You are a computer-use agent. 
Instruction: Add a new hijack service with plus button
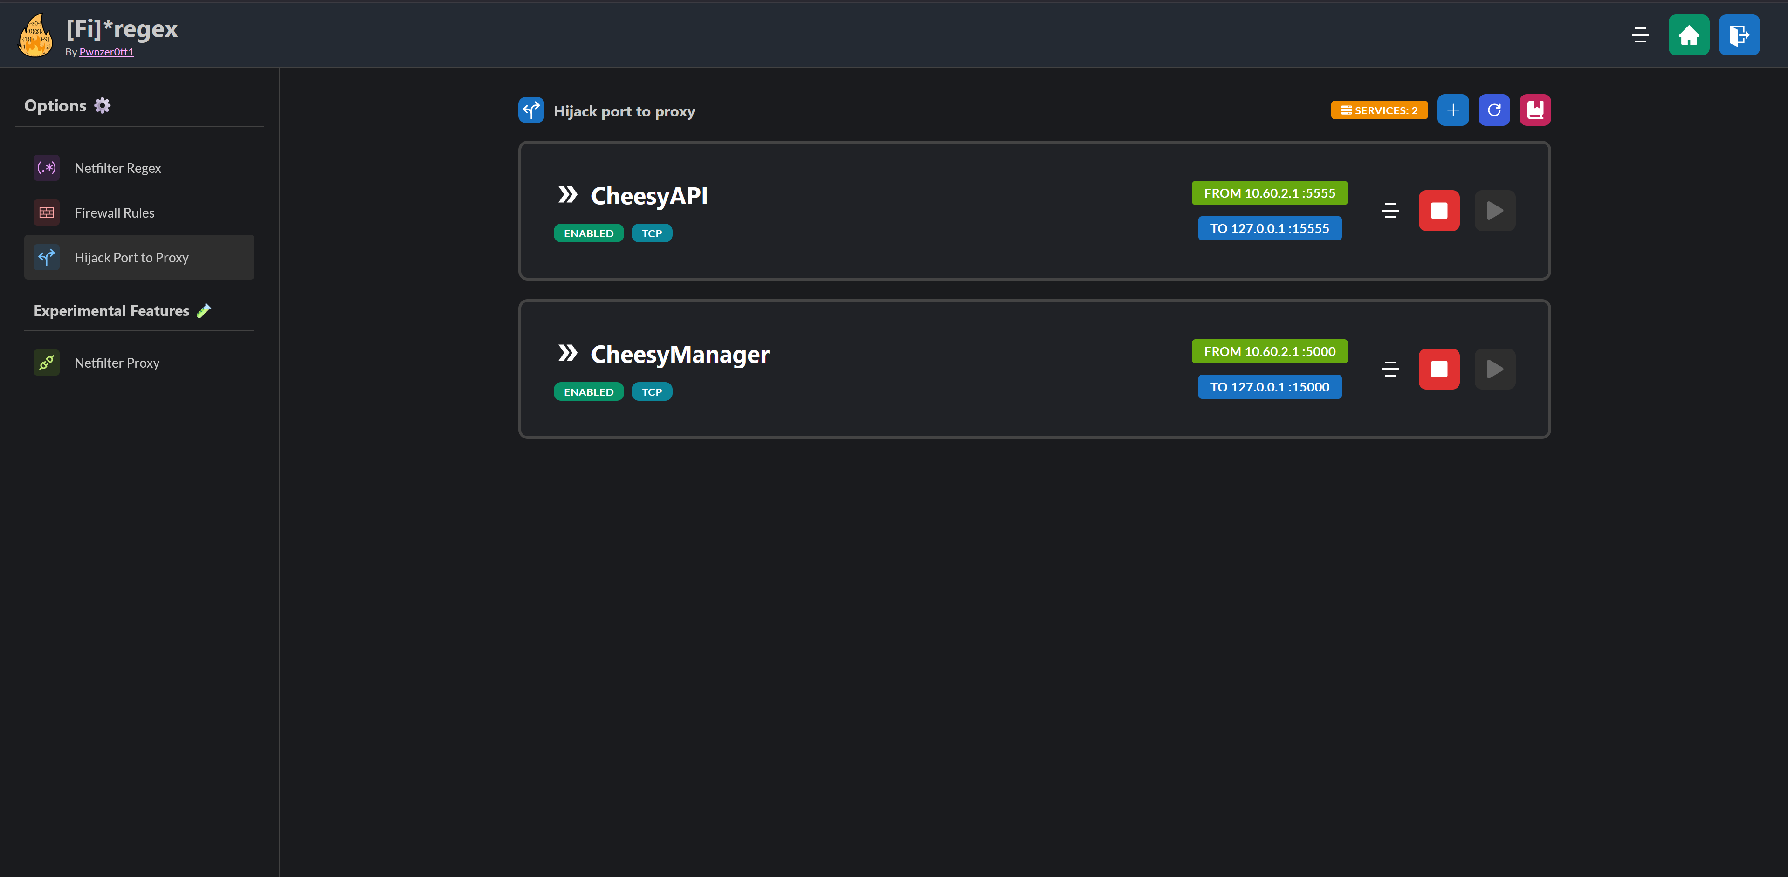click(1453, 110)
